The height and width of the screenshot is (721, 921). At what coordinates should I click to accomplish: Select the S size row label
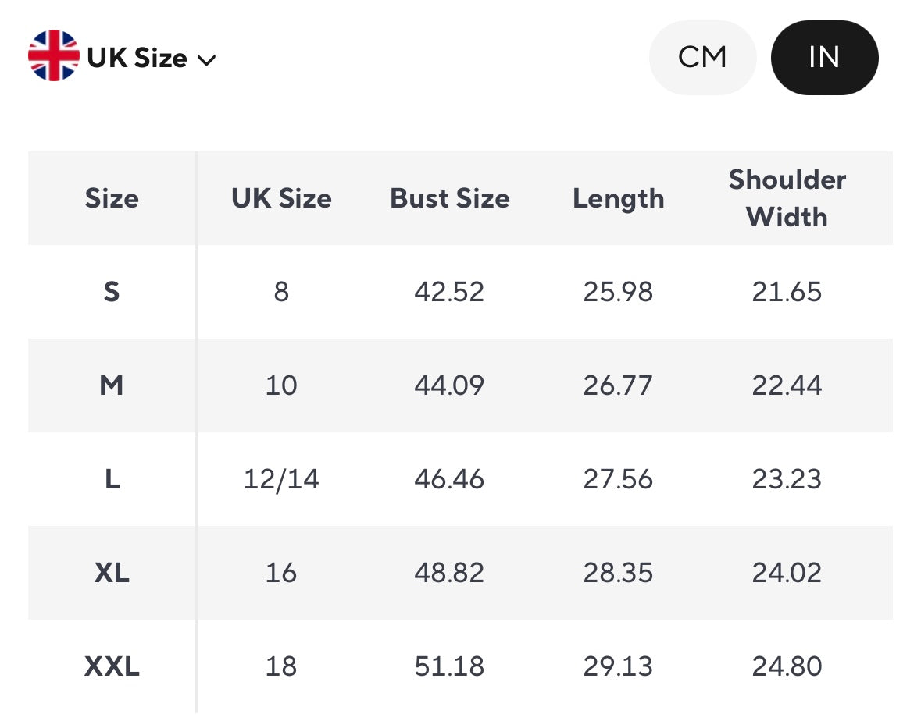[x=112, y=292]
